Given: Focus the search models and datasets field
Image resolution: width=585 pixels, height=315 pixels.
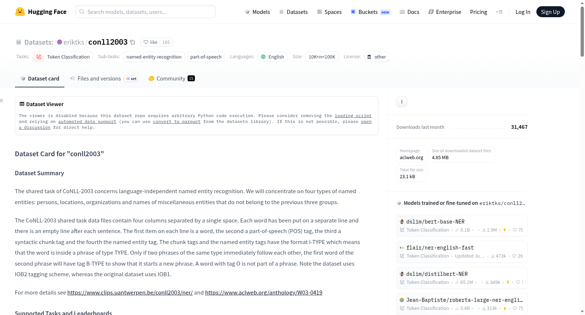Looking at the screenshot, I should (146, 12).
